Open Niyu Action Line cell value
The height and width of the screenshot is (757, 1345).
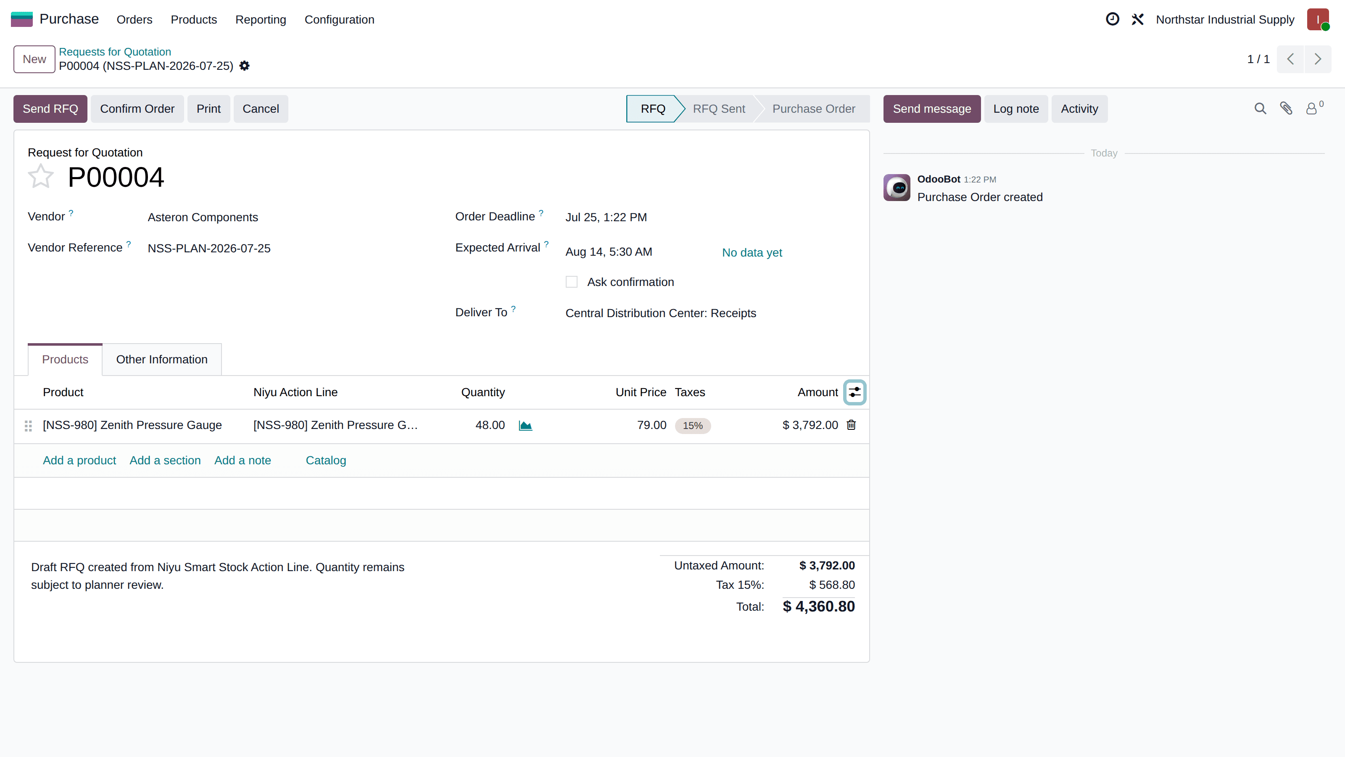click(335, 425)
